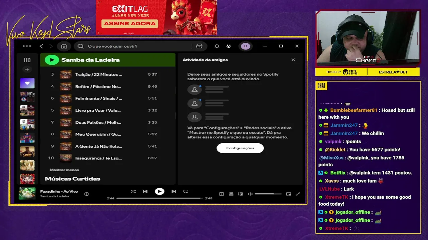Click 'Mostrar menos' to collapse track list
428x240 pixels.
64,170
